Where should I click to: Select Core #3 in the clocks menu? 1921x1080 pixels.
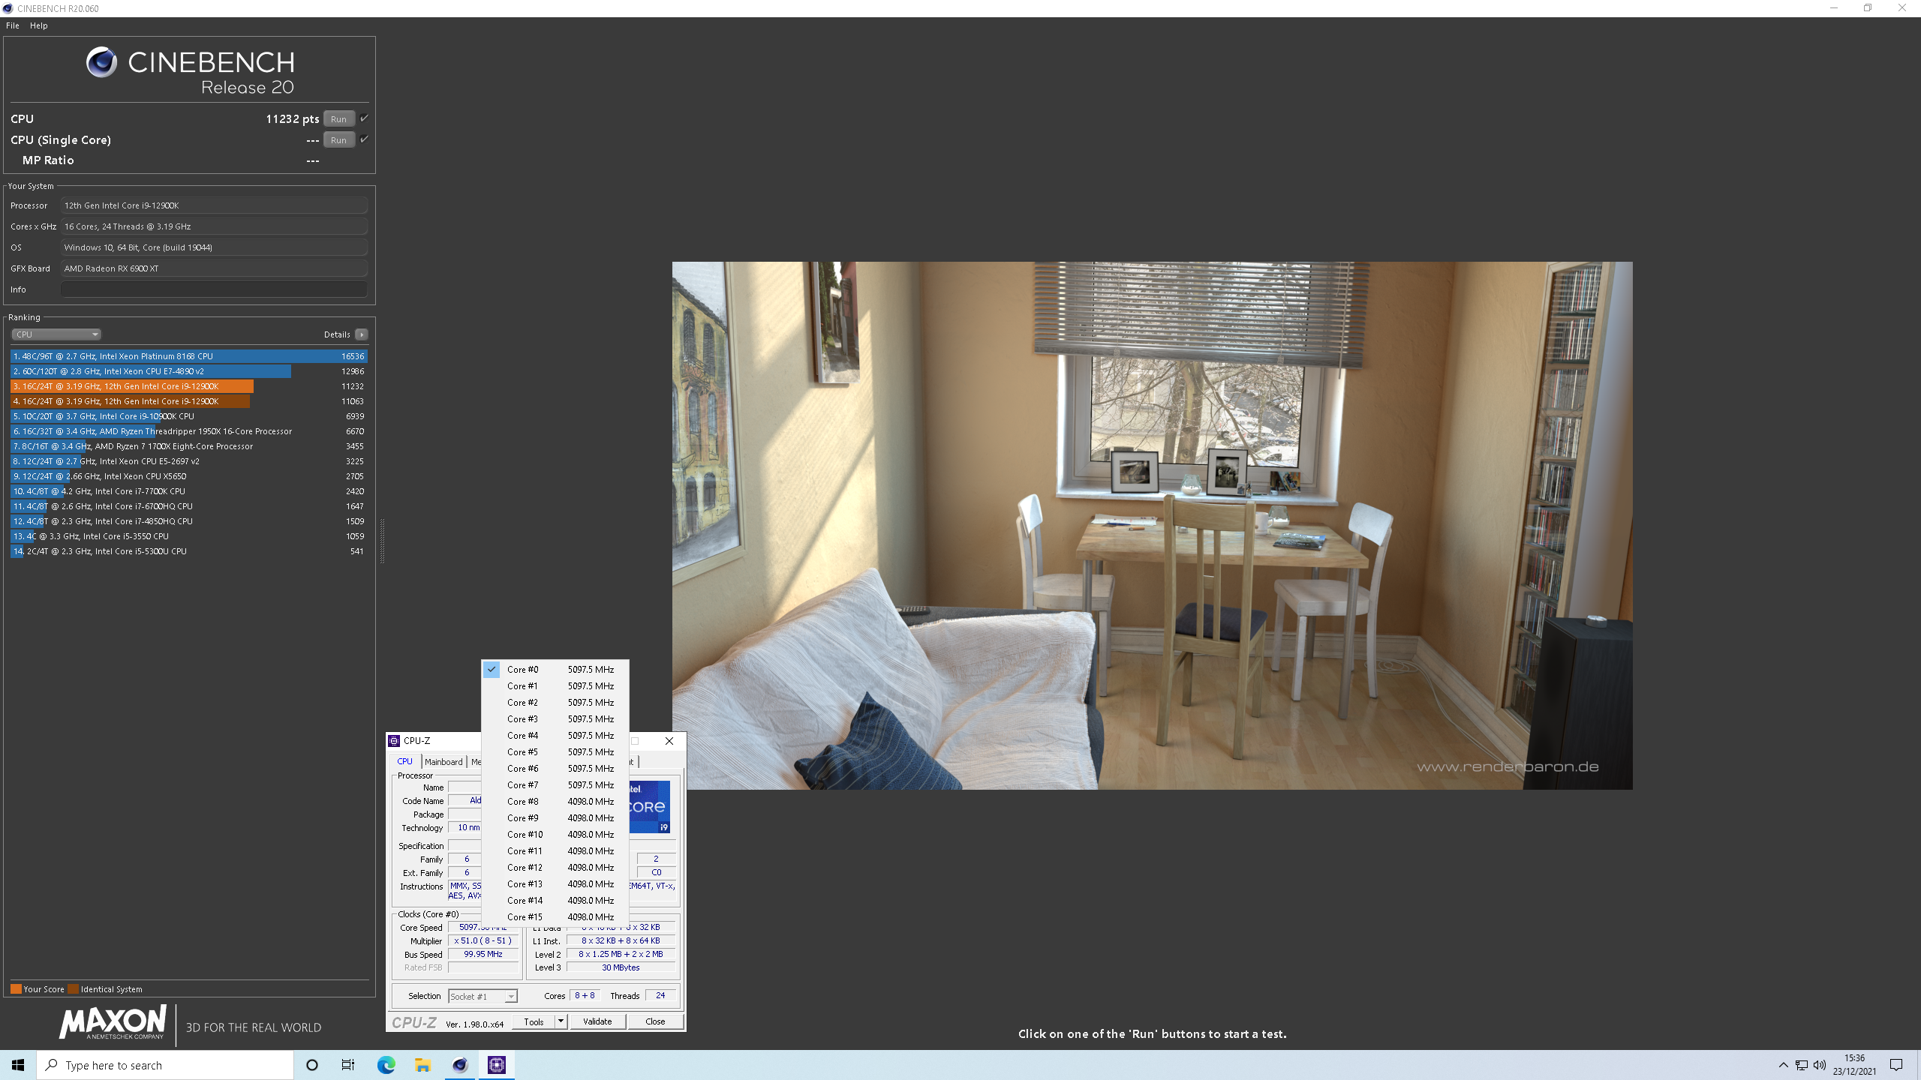[555, 719]
